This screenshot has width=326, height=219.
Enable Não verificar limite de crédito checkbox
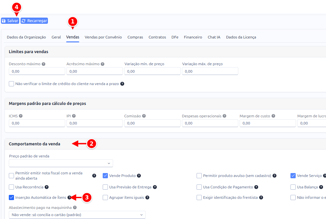11,84
